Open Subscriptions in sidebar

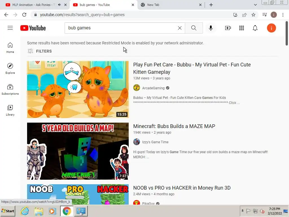(x=10, y=90)
